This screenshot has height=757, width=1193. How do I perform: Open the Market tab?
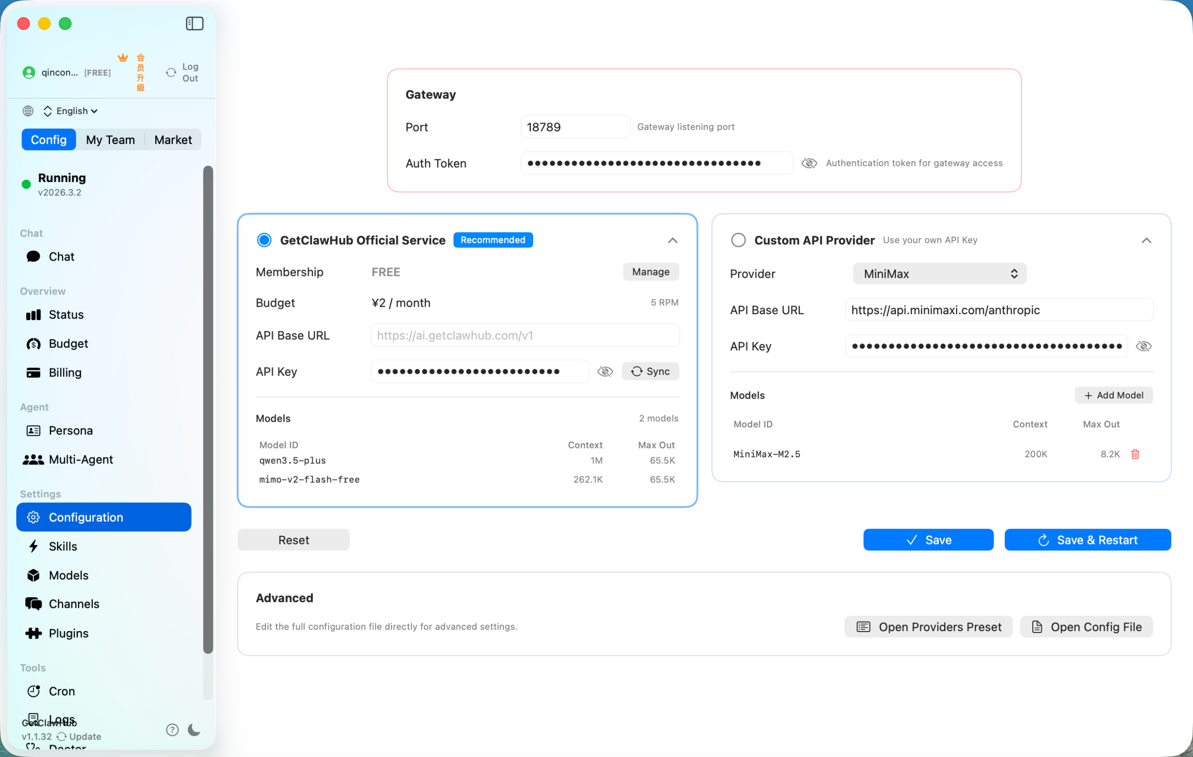172,139
